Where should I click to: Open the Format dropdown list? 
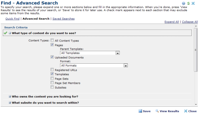click(94, 65)
